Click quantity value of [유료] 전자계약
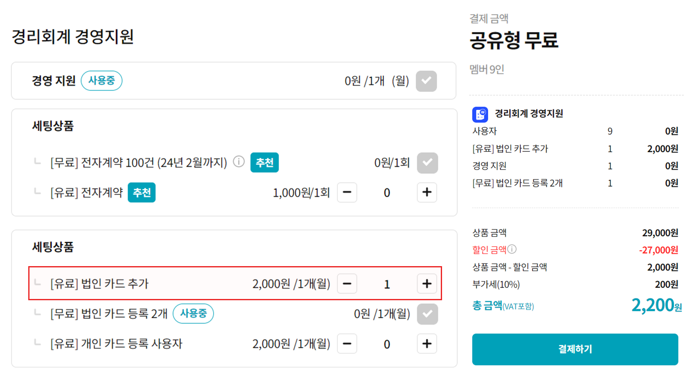Screen dimensions: 688x373 (x=387, y=193)
